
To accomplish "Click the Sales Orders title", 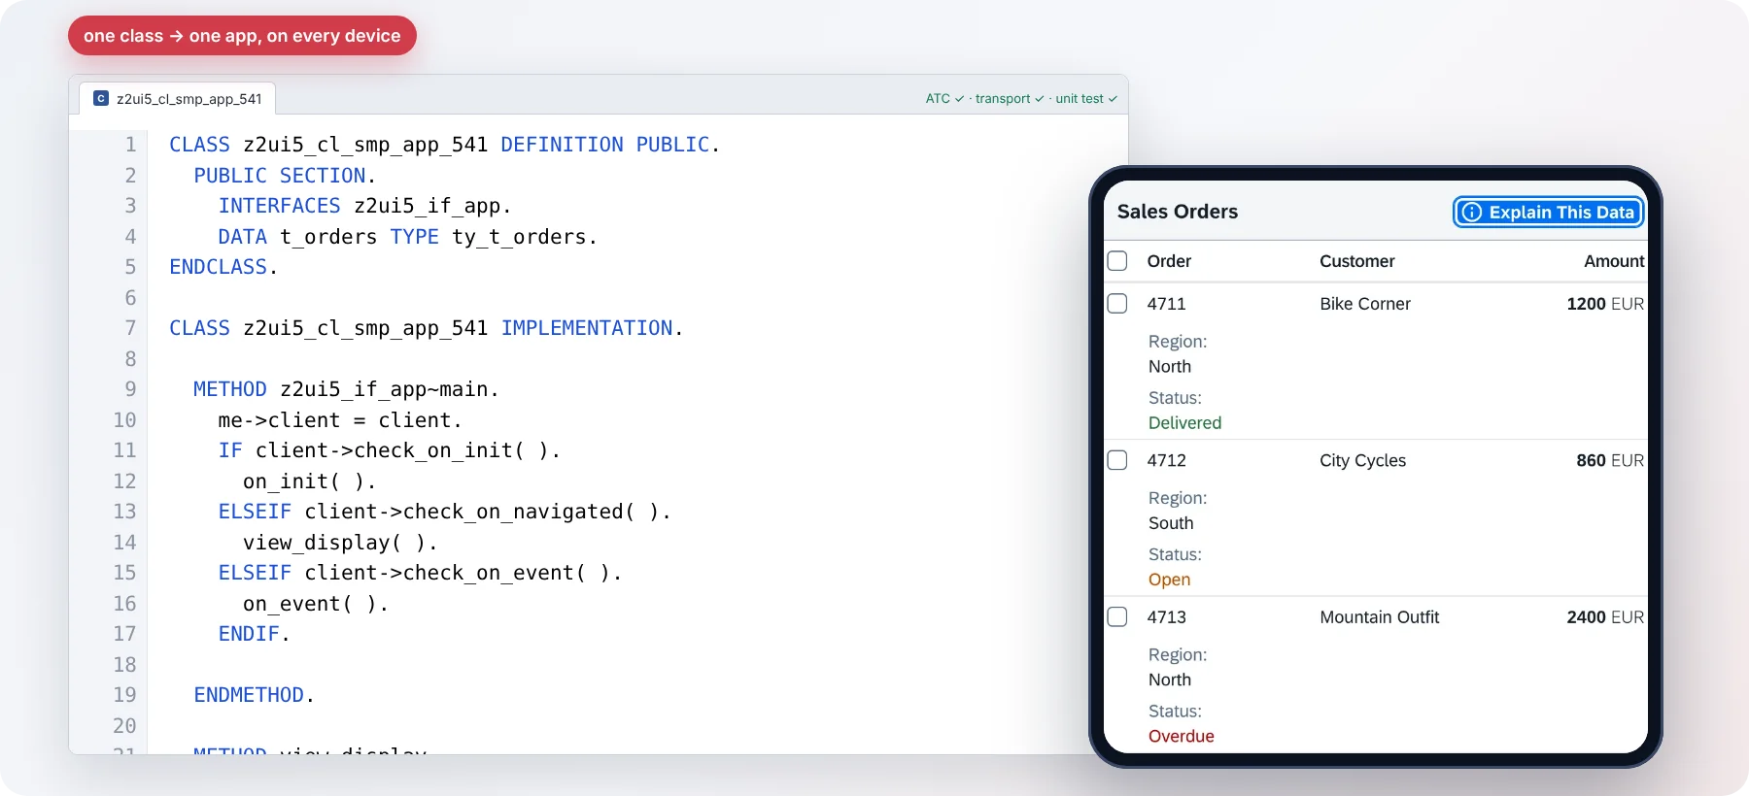I will point(1178,212).
